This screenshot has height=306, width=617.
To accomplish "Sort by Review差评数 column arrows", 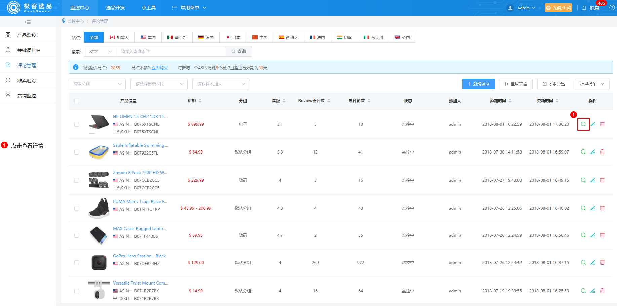I will pos(329,101).
